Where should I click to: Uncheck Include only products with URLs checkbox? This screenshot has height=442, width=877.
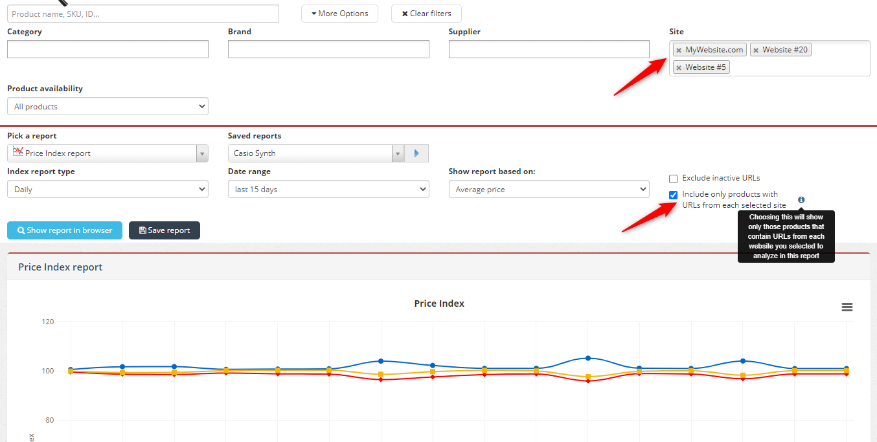point(673,195)
